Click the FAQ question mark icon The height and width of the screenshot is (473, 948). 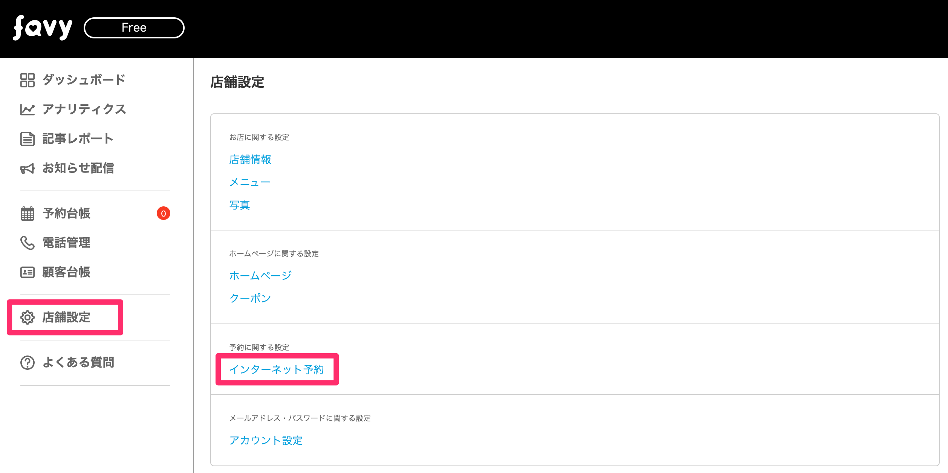pyautogui.click(x=28, y=363)
